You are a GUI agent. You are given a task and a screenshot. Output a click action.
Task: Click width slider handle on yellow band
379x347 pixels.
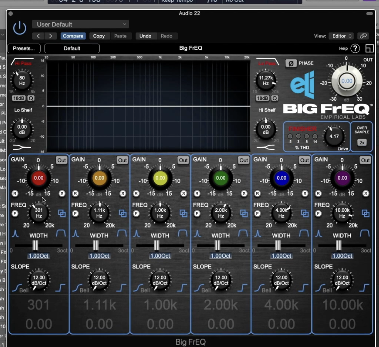[x=157, y=245]
